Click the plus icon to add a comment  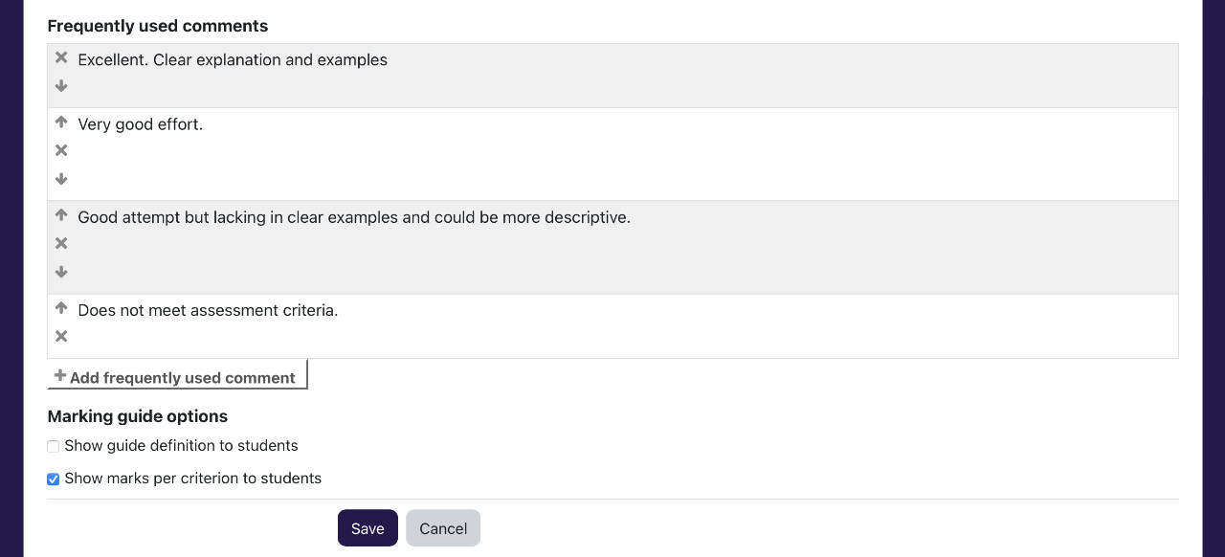(x=59, y=375)
